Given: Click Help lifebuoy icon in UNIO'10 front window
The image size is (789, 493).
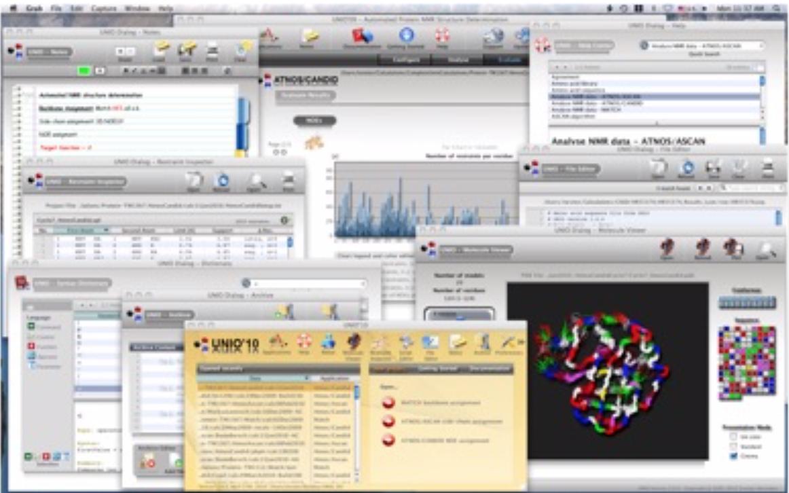Looking at the screenshot, I should coord(304,345).
